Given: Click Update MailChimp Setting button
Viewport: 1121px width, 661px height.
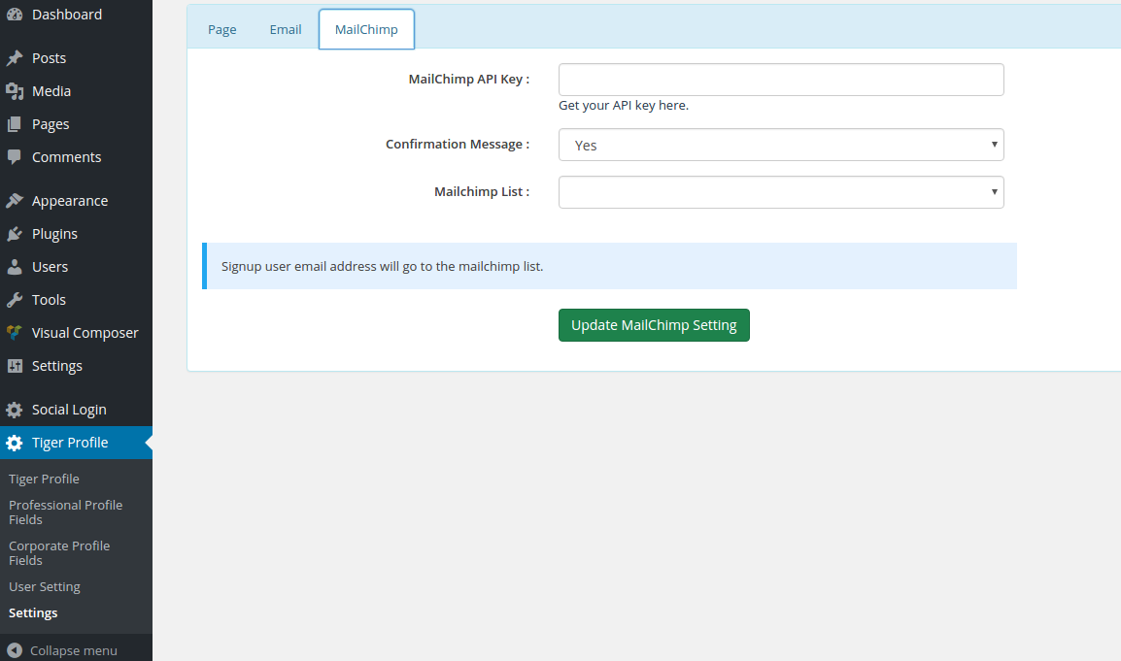Looking at the screenshot, I should coord(654,325).
